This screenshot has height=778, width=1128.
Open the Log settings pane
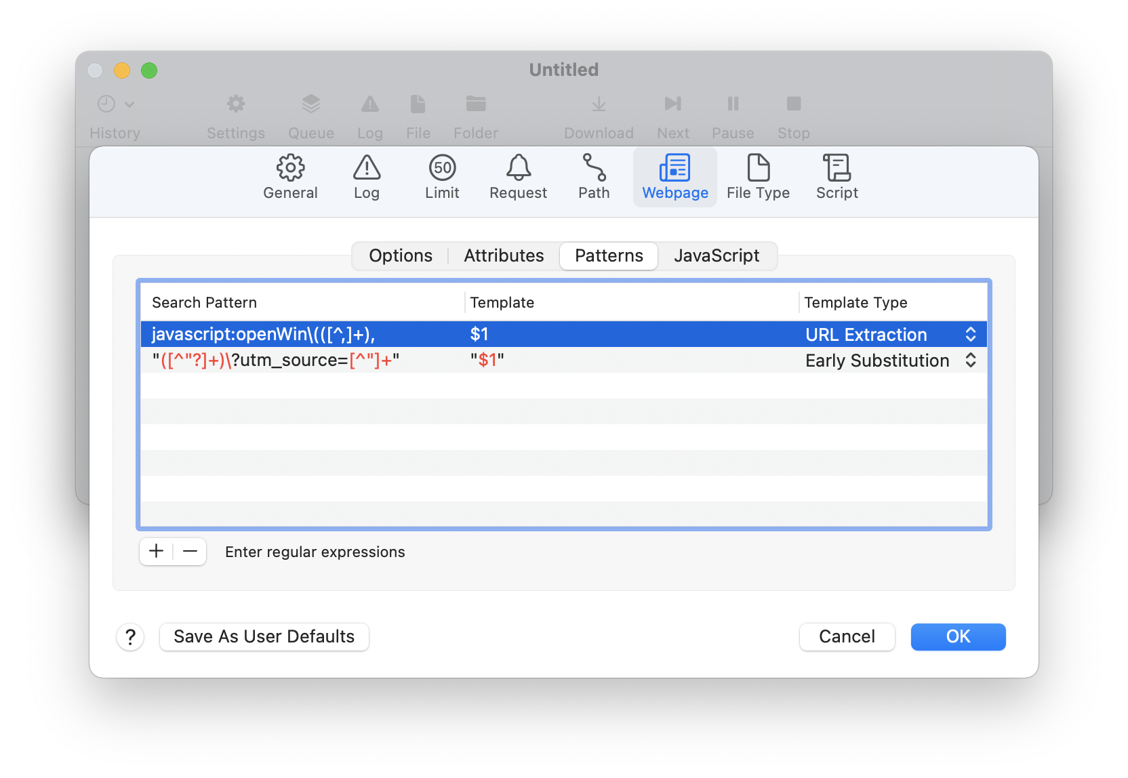point(366,177)
